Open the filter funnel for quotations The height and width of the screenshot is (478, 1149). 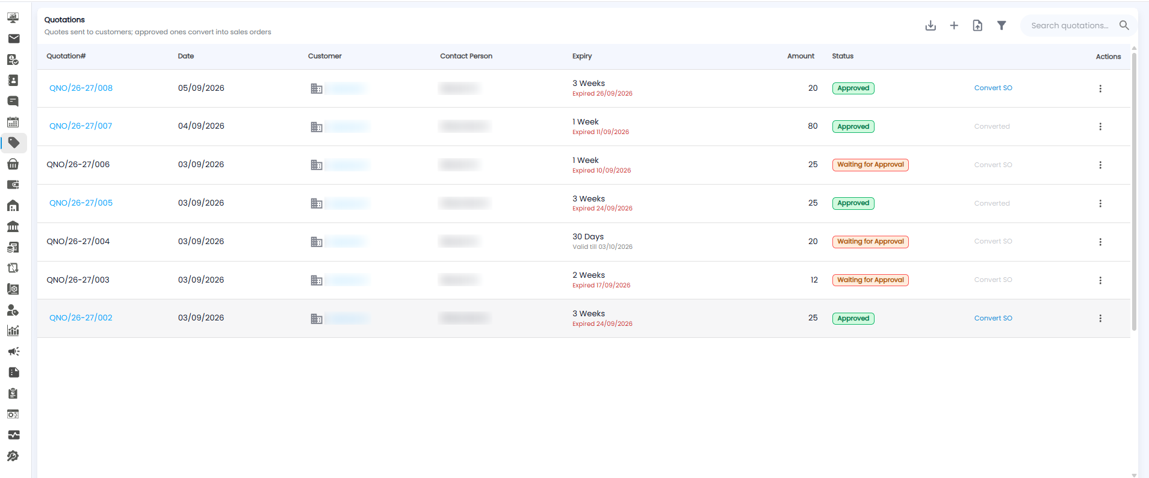(x=1002, y=25)
